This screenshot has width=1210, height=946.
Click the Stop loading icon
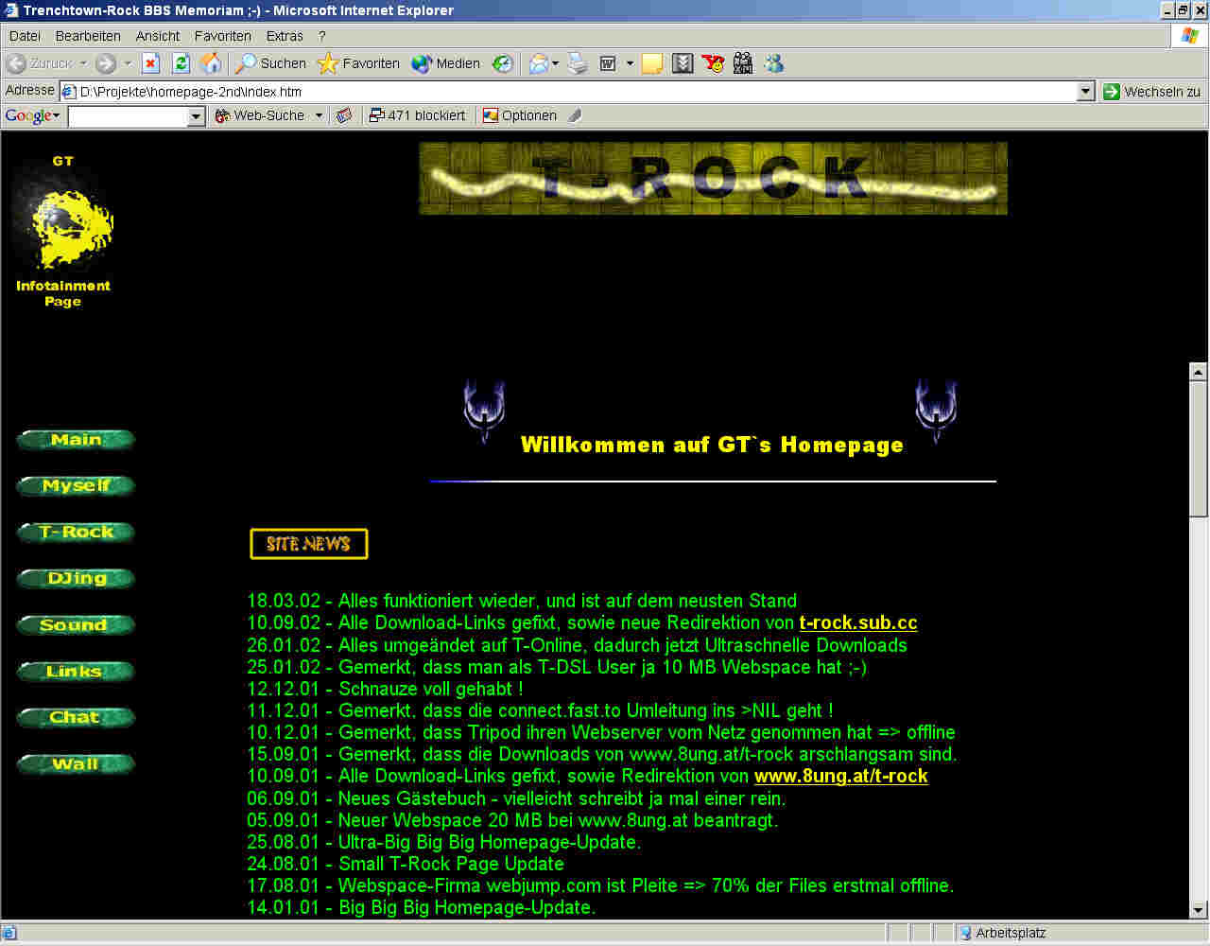click(x=150, y=63)
